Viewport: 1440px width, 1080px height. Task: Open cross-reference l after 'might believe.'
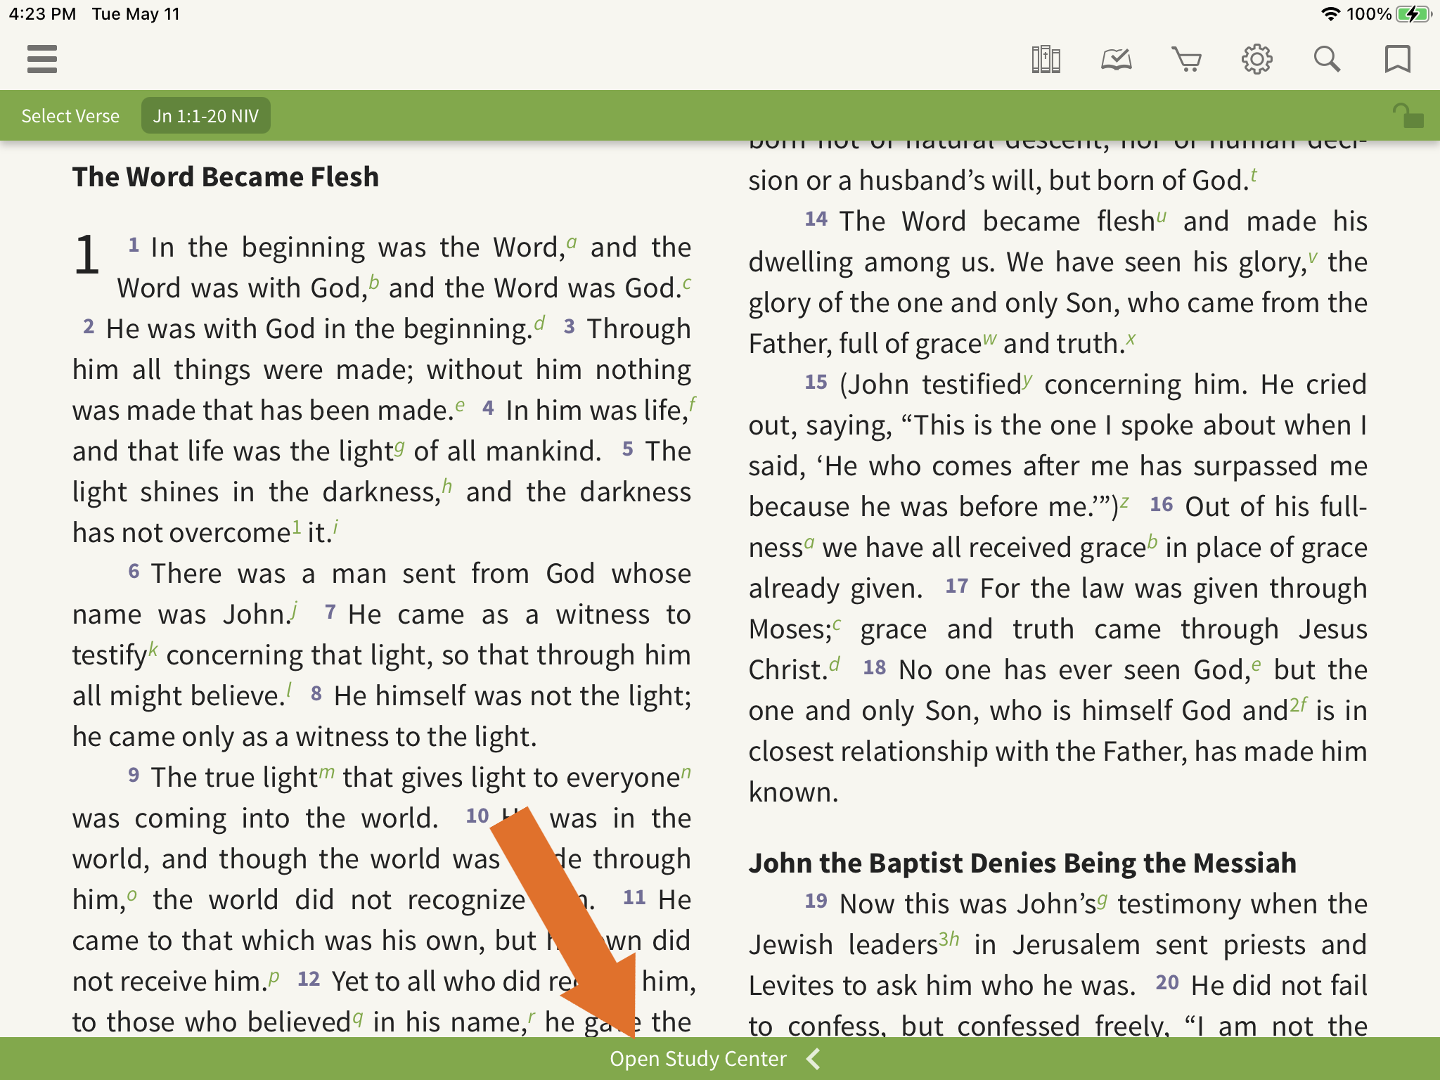289,690
